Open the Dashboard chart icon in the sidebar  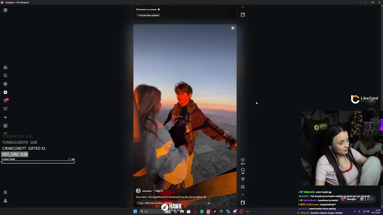(5, 126)
